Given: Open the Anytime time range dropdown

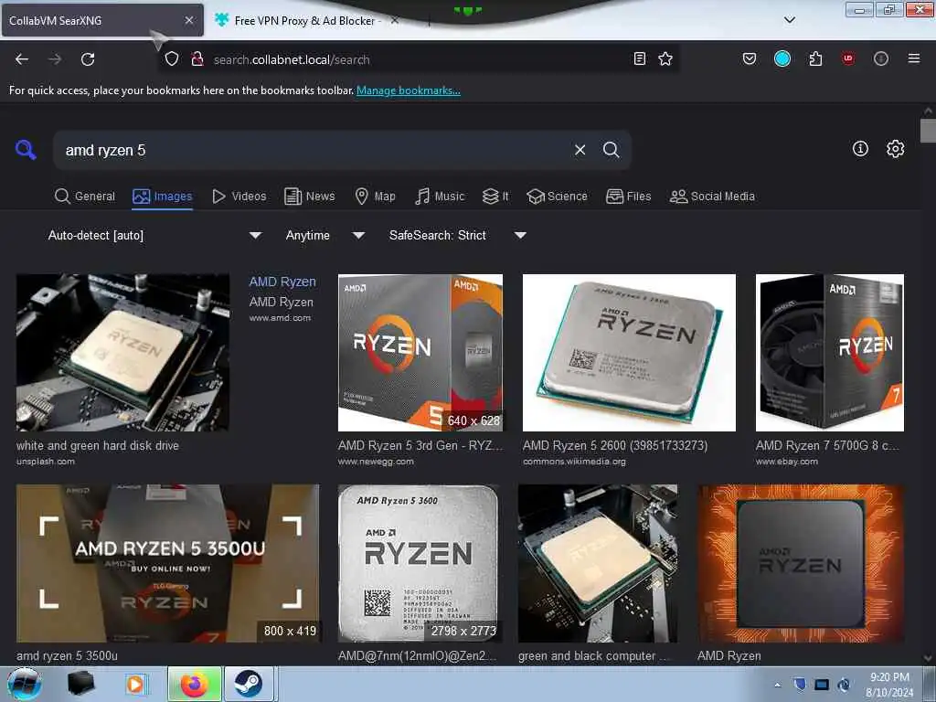Looking at the screenshot, I should point(324,235).
